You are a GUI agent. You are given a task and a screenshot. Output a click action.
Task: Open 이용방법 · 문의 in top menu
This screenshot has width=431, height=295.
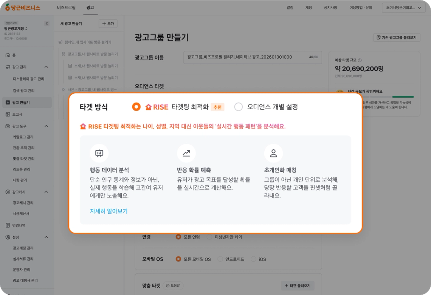[361, 8]
